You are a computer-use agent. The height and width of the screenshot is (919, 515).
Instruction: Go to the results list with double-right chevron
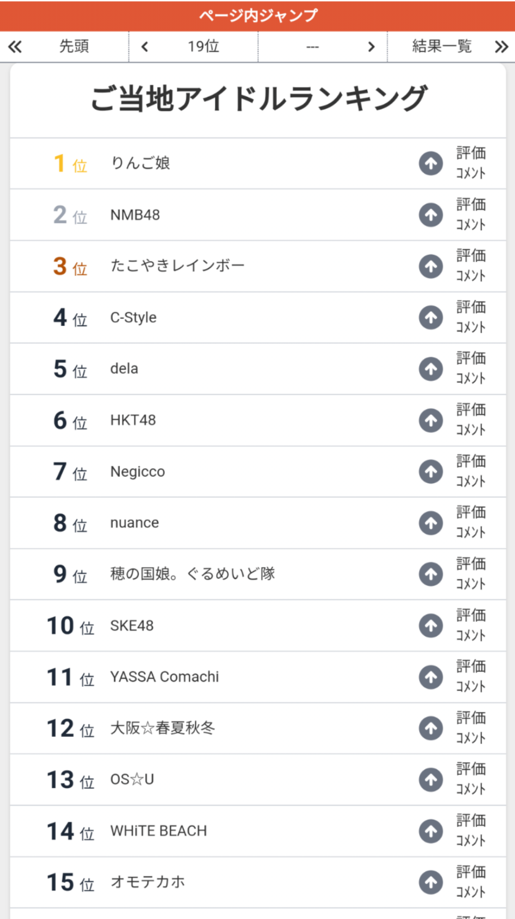pos(501,47)
